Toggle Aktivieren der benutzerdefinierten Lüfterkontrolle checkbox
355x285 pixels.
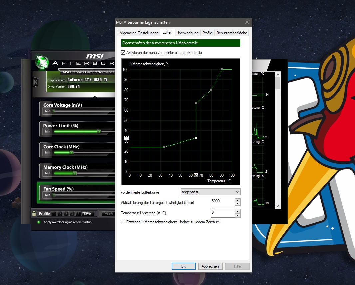(x=123, y=53)
